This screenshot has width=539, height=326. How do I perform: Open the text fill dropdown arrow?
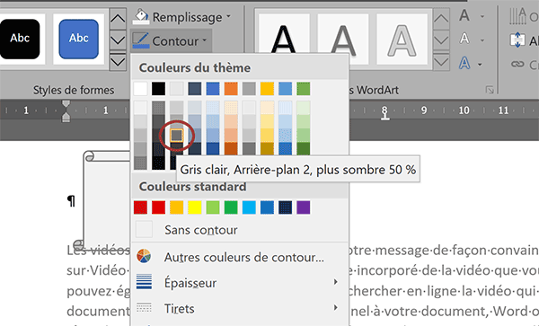tap(482, 16)
